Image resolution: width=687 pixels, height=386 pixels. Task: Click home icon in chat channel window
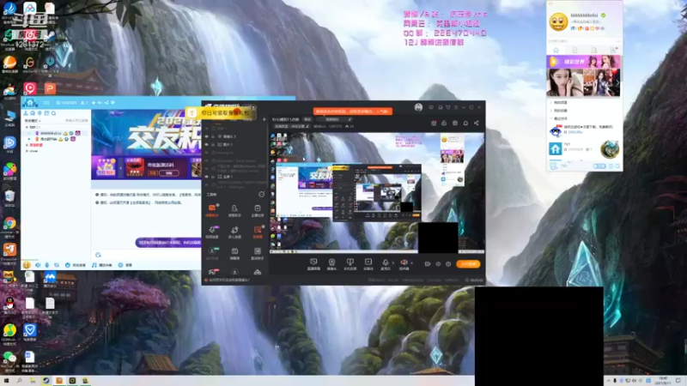[x=30, y=103]
